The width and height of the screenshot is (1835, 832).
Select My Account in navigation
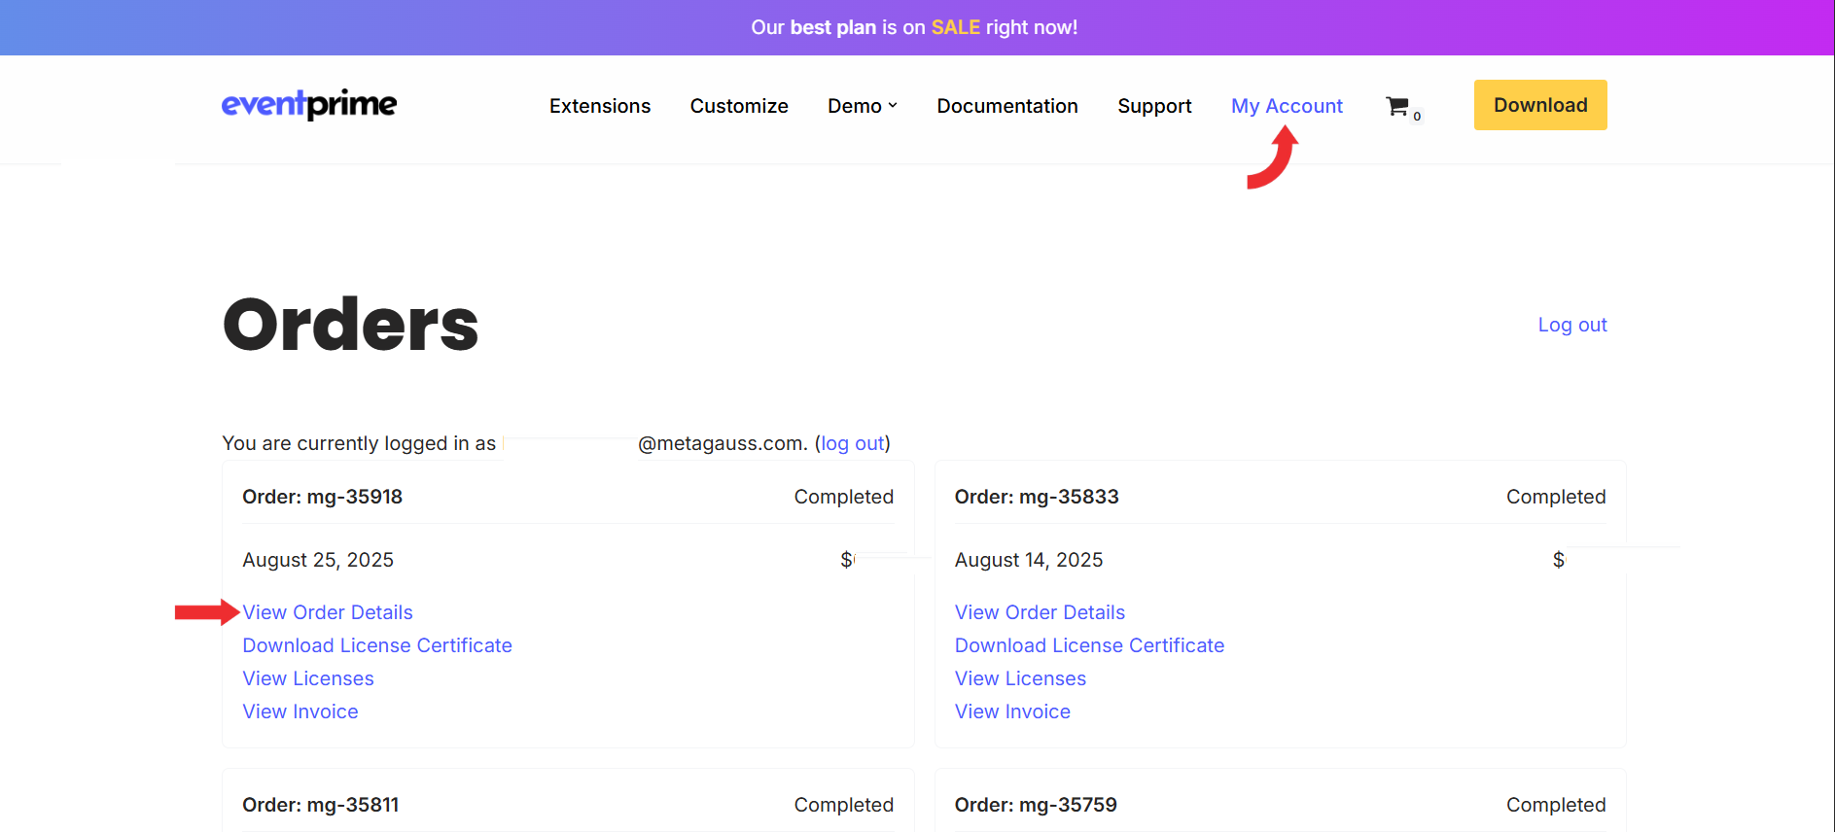pos(1286,106)
